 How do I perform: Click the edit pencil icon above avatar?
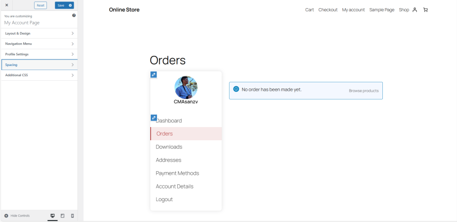(x=153, y=75)
